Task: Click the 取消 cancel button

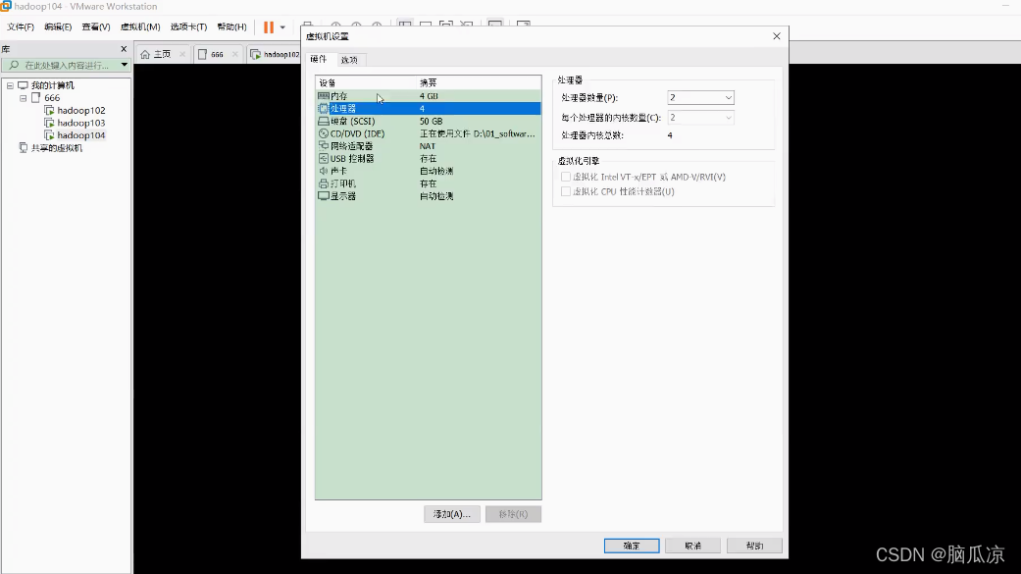Action: pos(692,546)
